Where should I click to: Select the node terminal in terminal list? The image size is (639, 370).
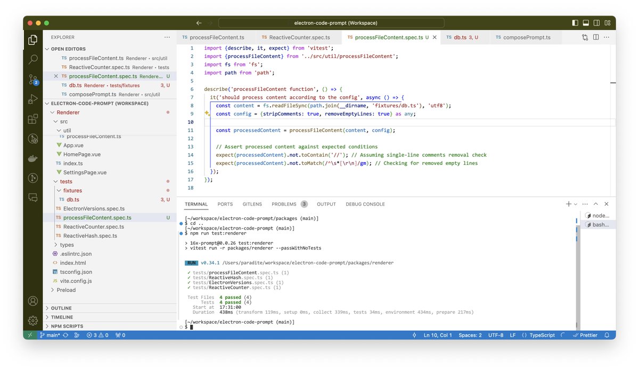click(x=597, y=215)
